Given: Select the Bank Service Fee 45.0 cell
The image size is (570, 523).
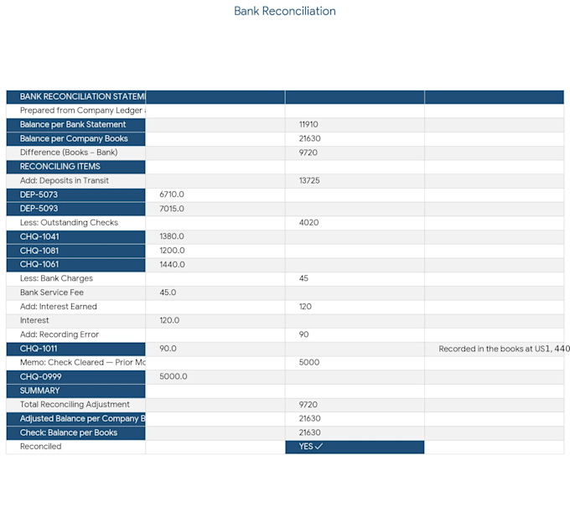Looking at the screenshot, I should (x=215, y=293).
